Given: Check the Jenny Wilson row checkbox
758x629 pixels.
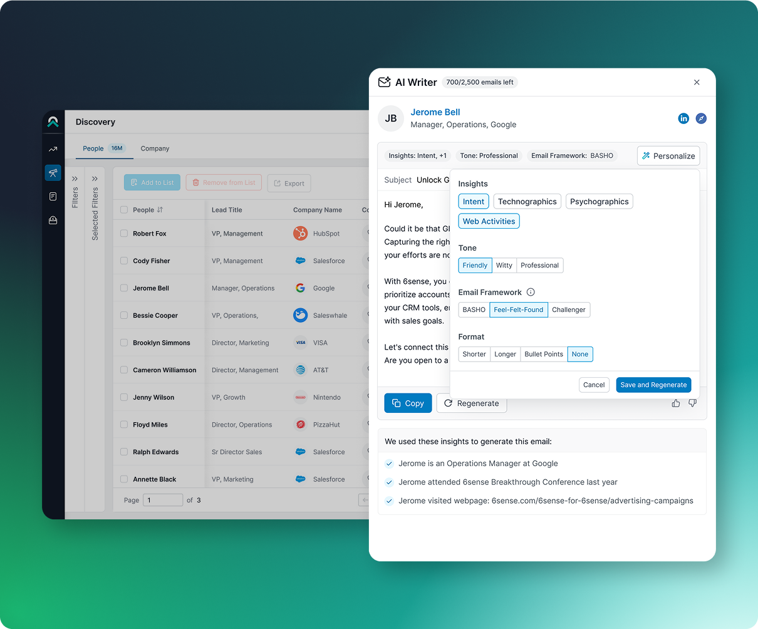Looking at the screenshot, I should tap(124, 397).
